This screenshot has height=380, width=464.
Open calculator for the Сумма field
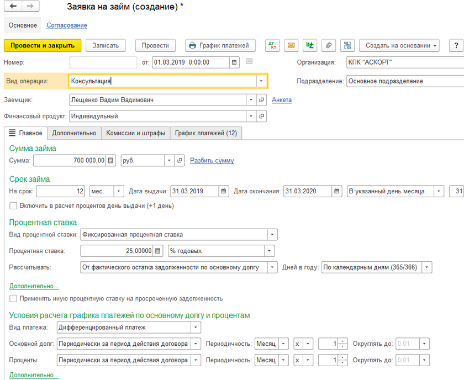[x=111, y=160]
